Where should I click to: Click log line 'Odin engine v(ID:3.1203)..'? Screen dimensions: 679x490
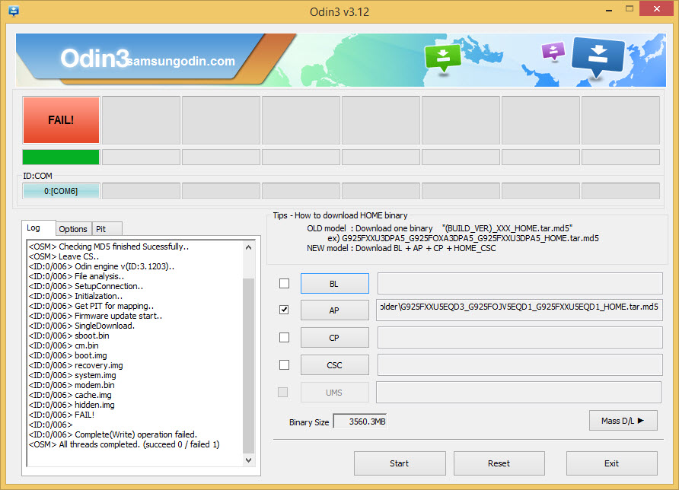tap(102, 266)
